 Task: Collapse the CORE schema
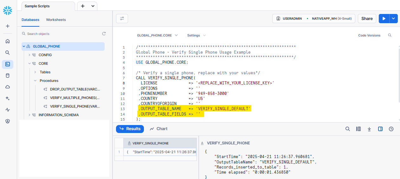(x=29, y=63)
